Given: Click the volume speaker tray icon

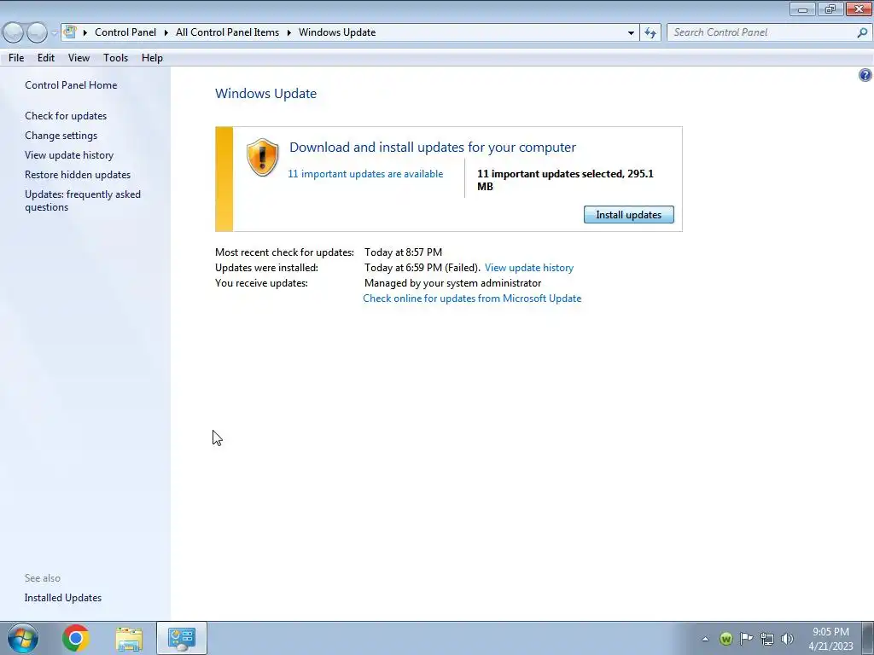Looking at the screenshot, I should 787,639.
